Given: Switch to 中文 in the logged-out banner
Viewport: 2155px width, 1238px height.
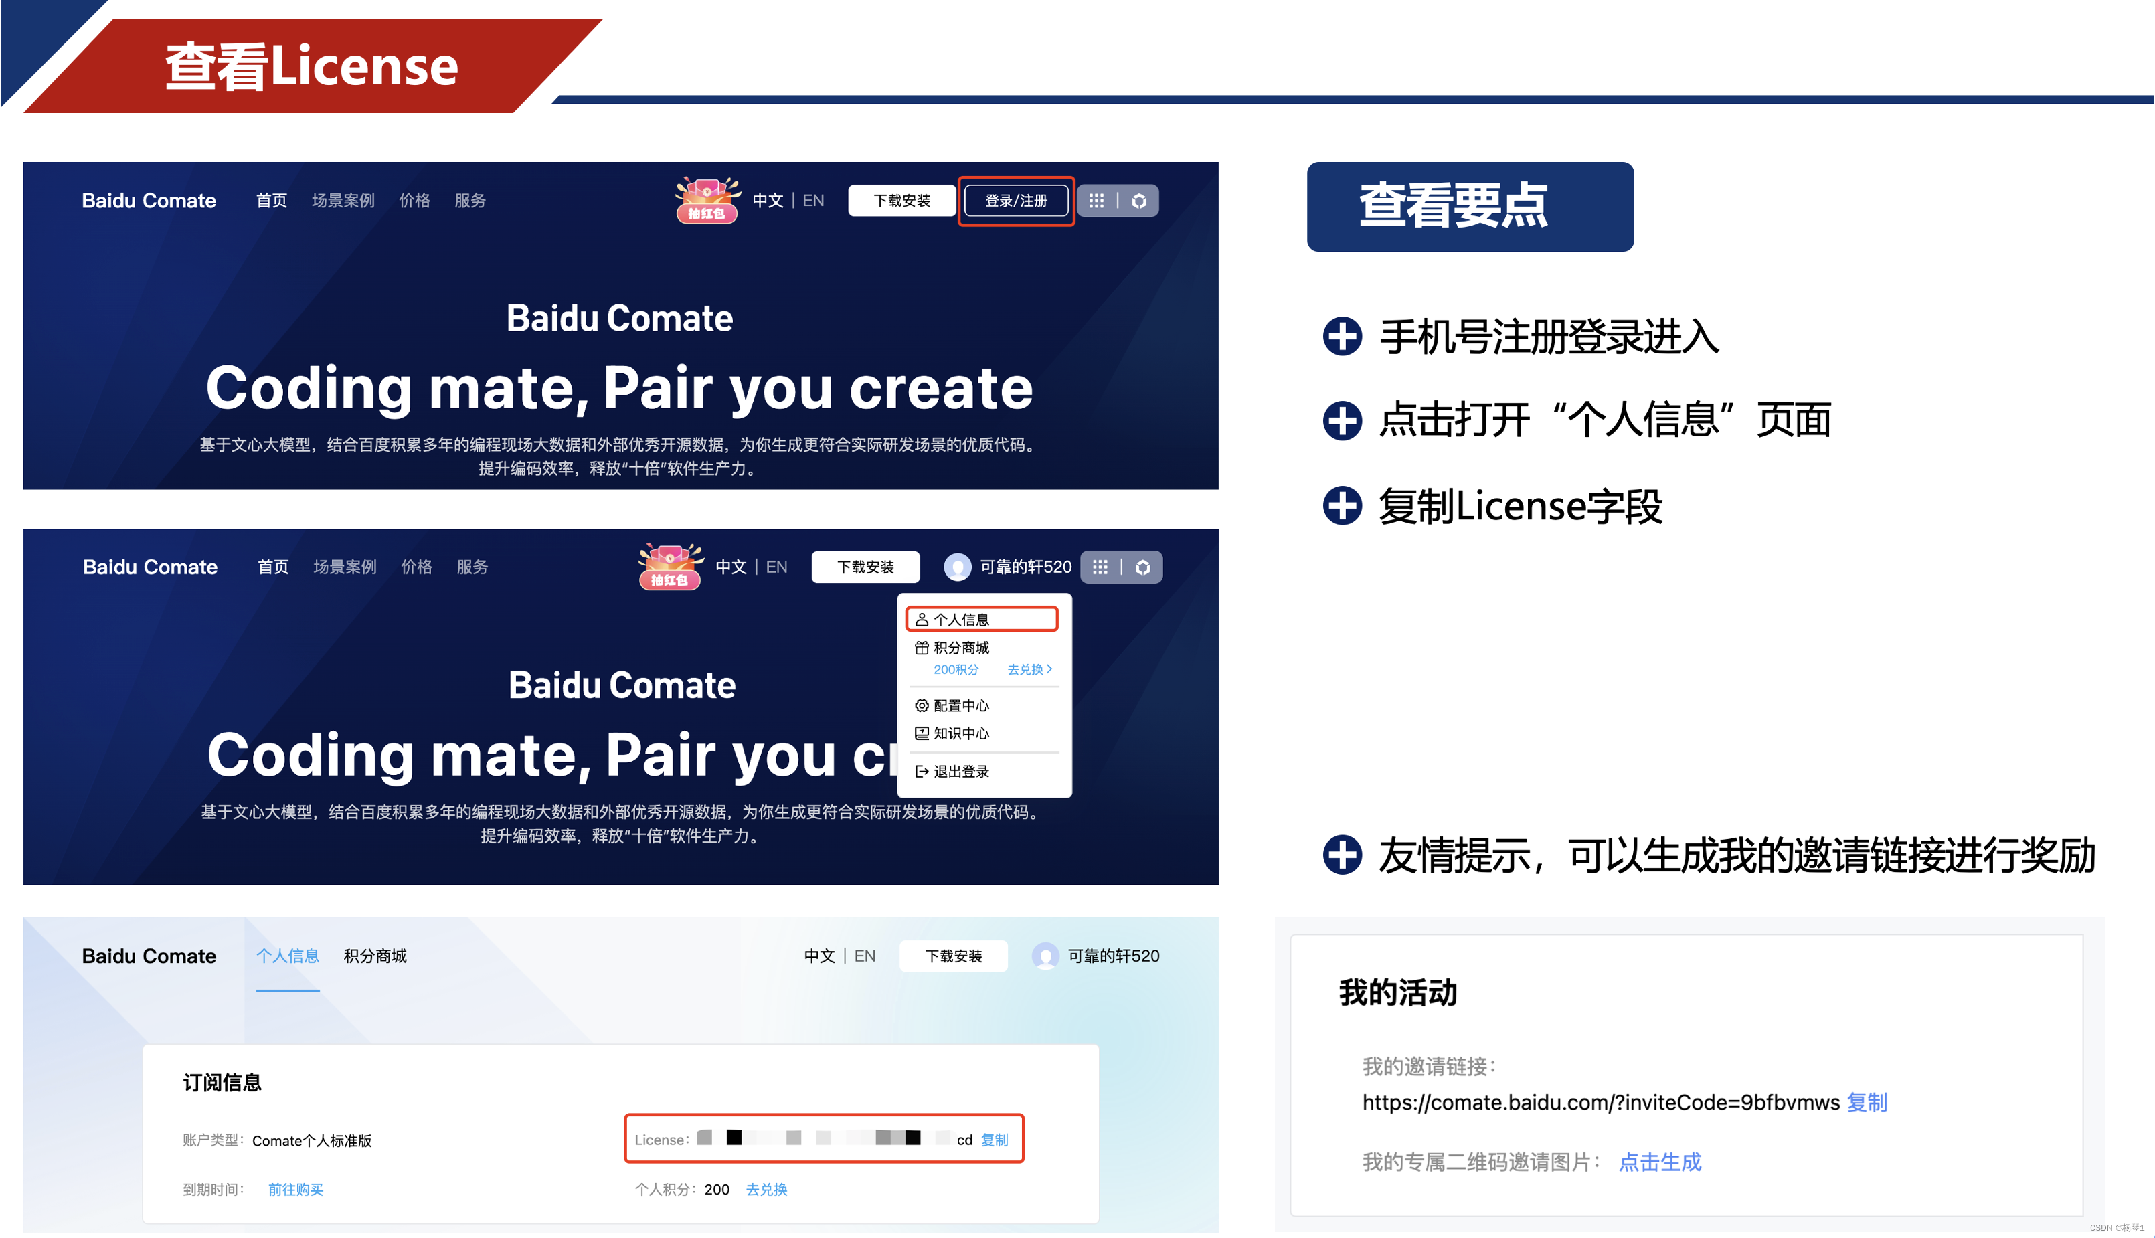Looking at the screenshot, I should 768,201.
